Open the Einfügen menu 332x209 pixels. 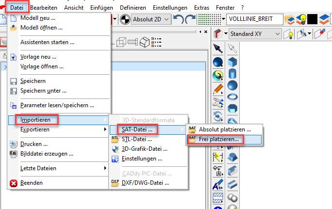click(x=101, y=8)
